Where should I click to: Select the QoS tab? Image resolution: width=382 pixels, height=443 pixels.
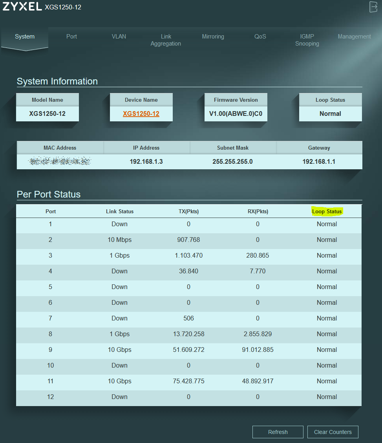260,37
